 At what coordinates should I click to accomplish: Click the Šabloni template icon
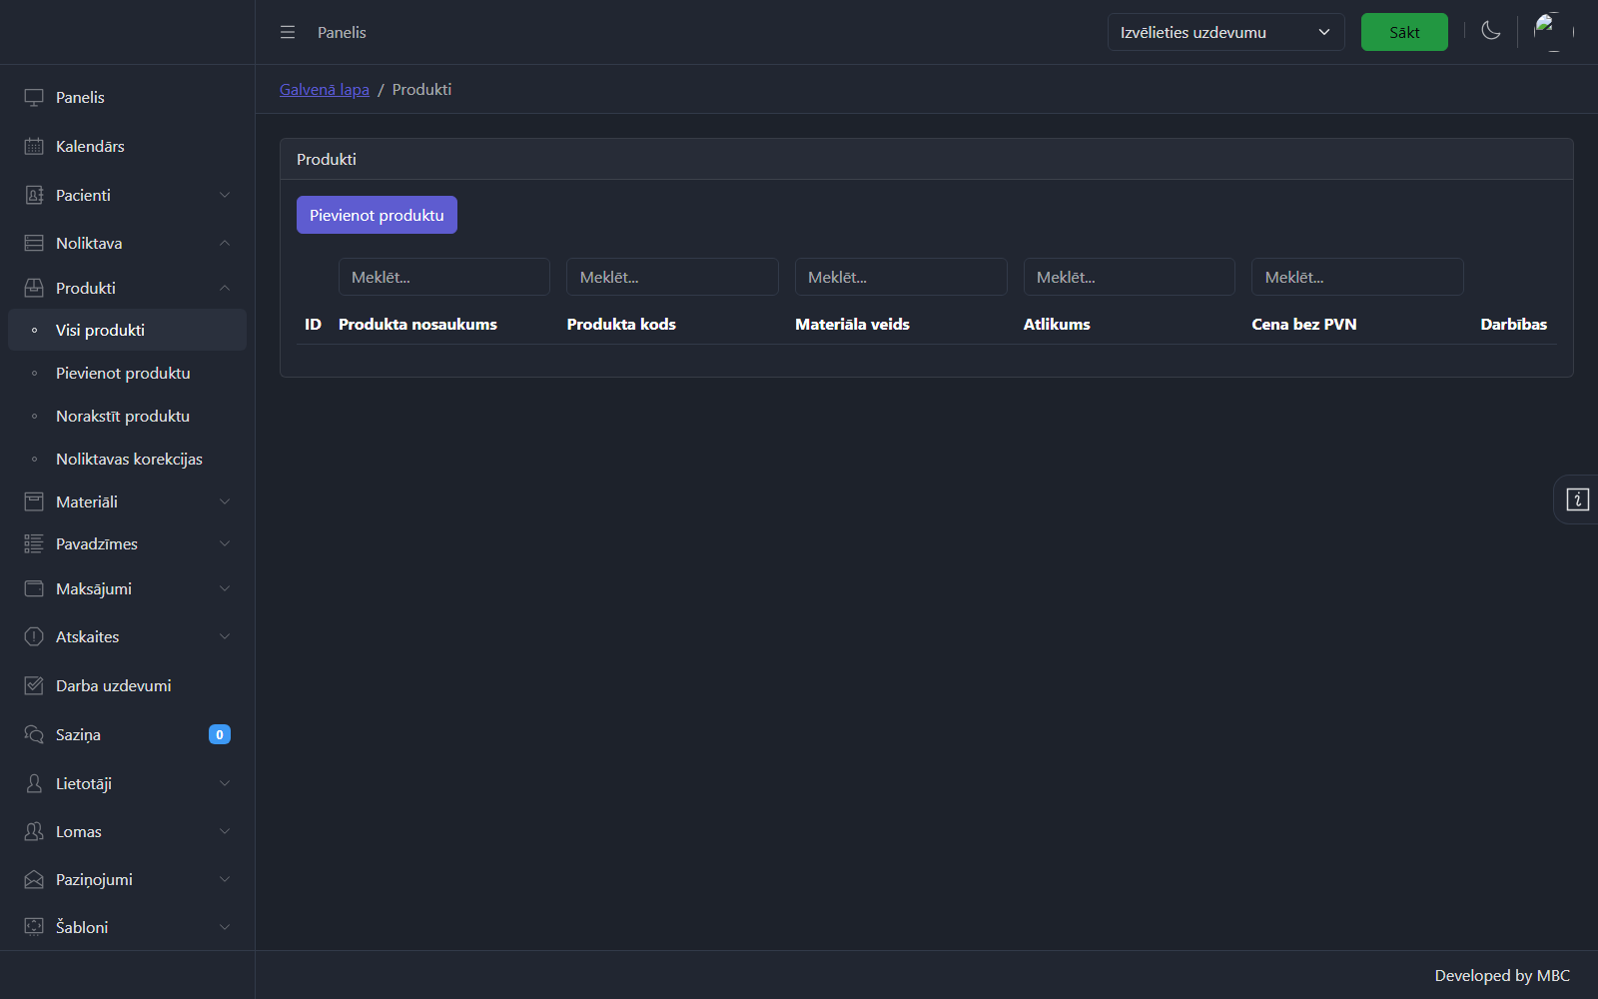34,927
